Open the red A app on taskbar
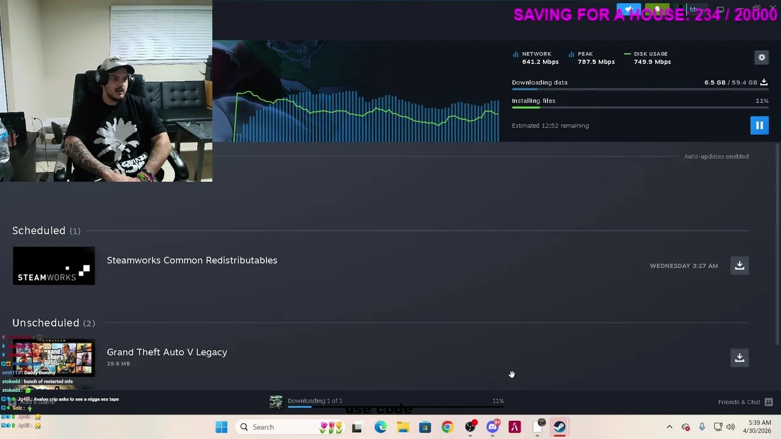 [x=515, y=427]
